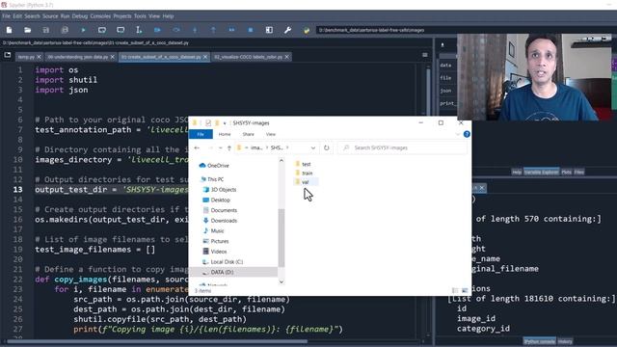Click the Browse tabs icon left of temp.py
Image resolution: width=617 pixels, height=347 pixels.
(8, 55)
